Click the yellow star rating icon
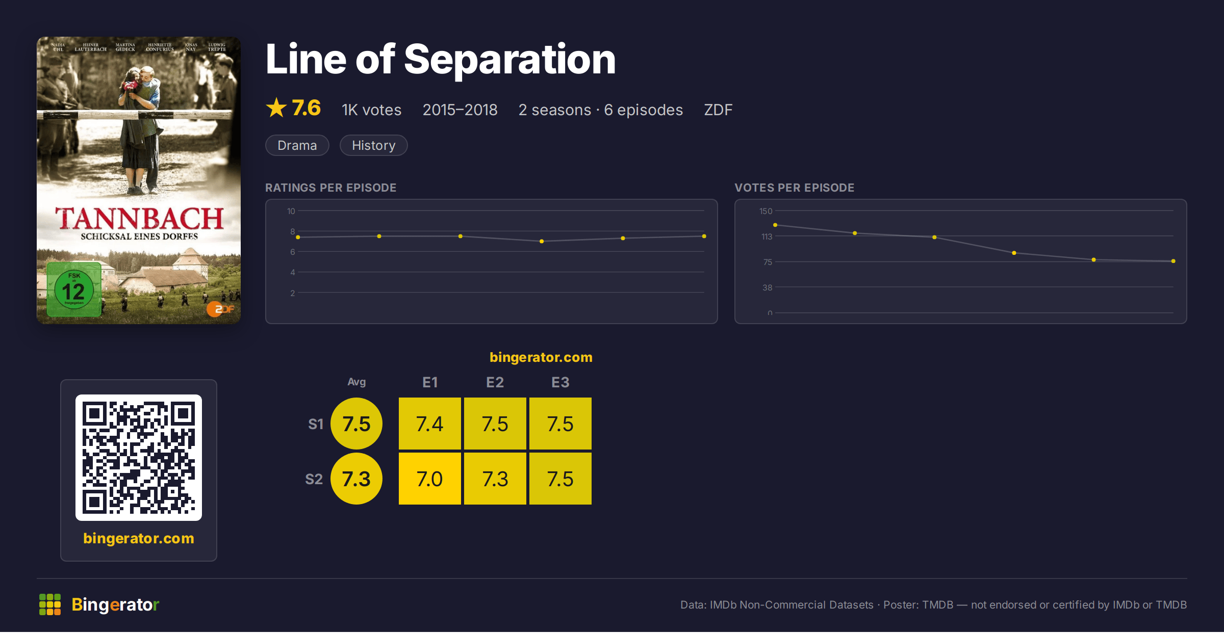Image resolution: width=1224 pixels, height=633 pixels. tap(276, 108)
